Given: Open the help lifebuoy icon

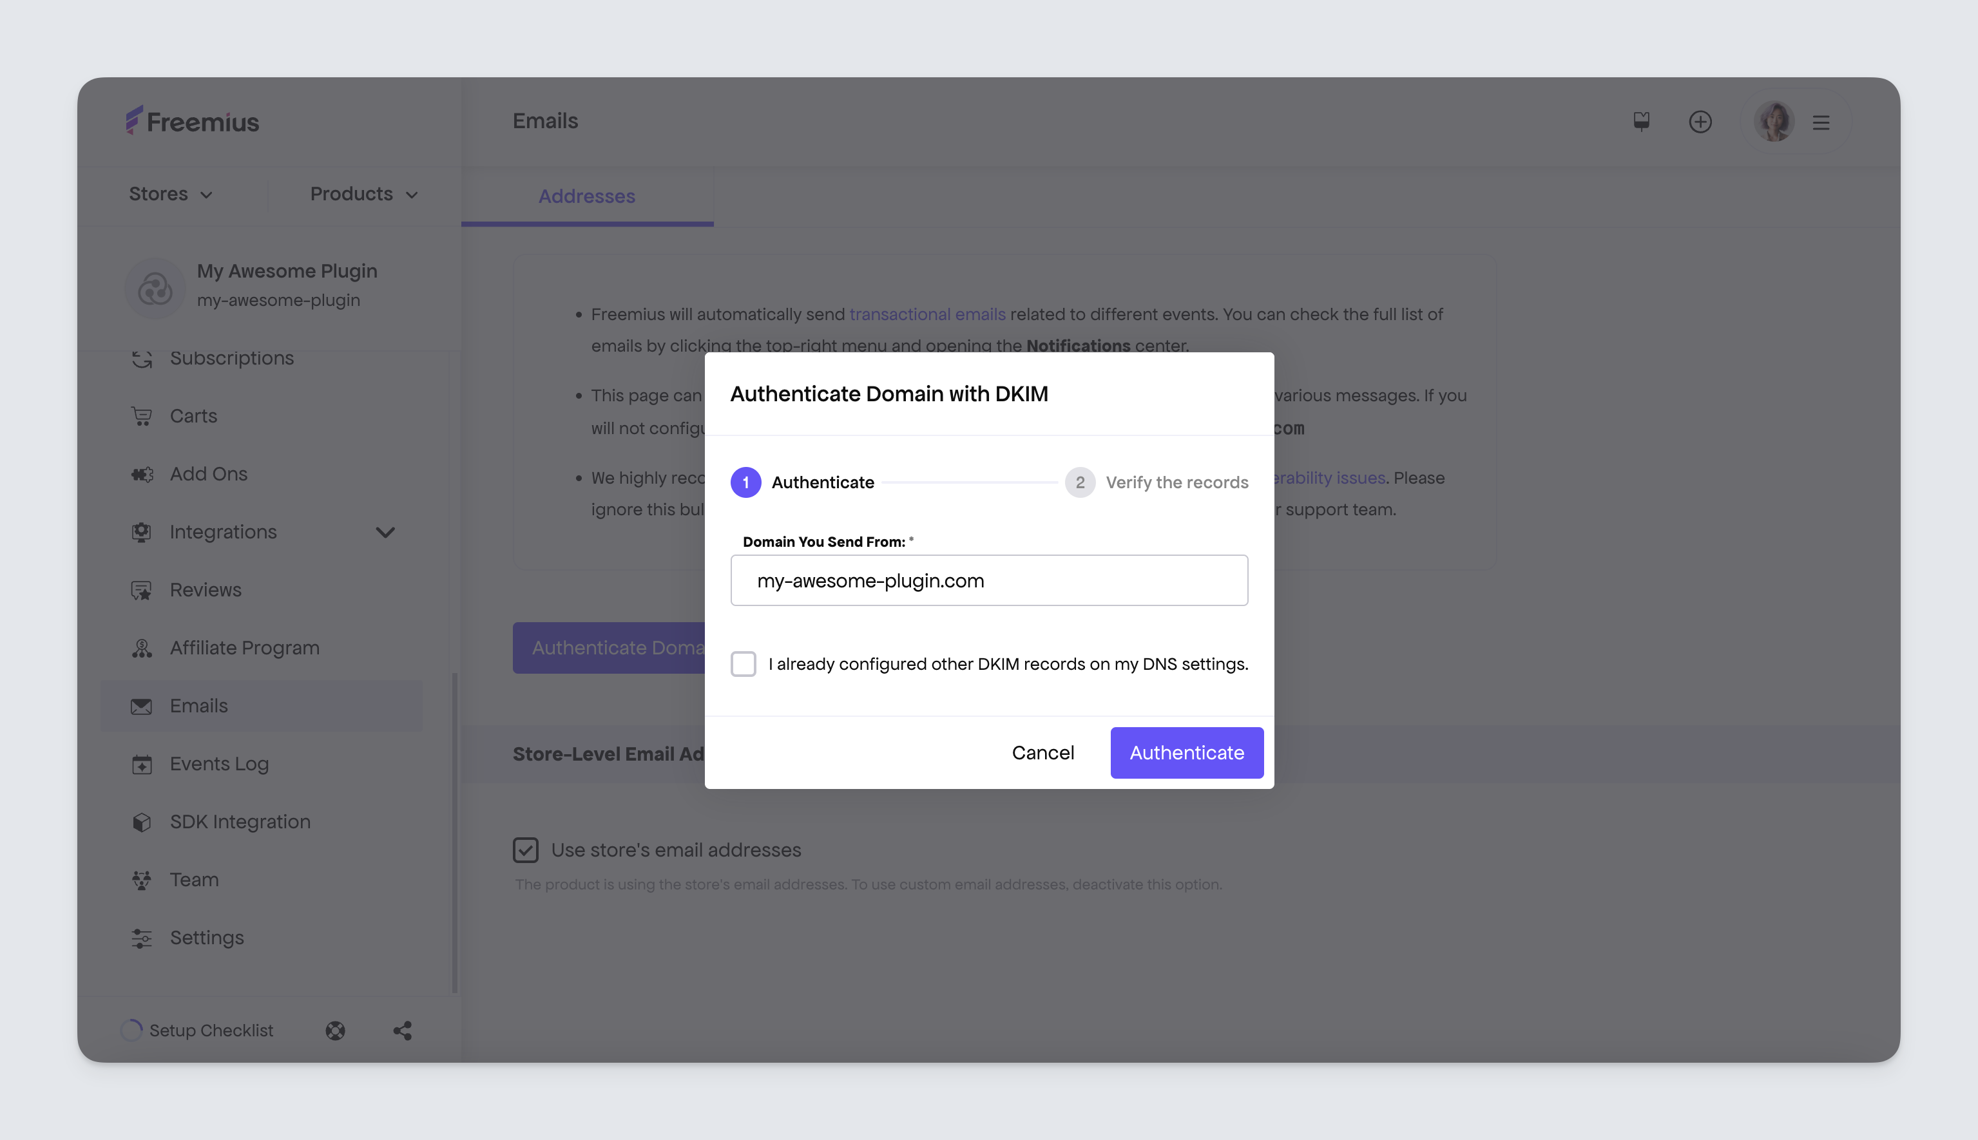Looking at the screenshot, I should coord(335,1031).
